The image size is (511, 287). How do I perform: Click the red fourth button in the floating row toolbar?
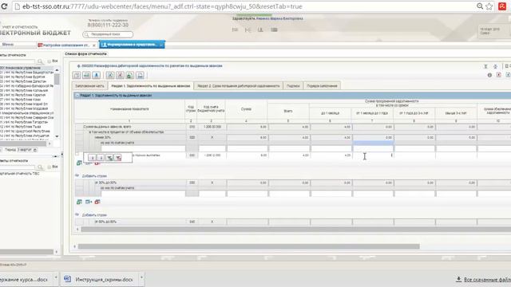click(118, 158)
